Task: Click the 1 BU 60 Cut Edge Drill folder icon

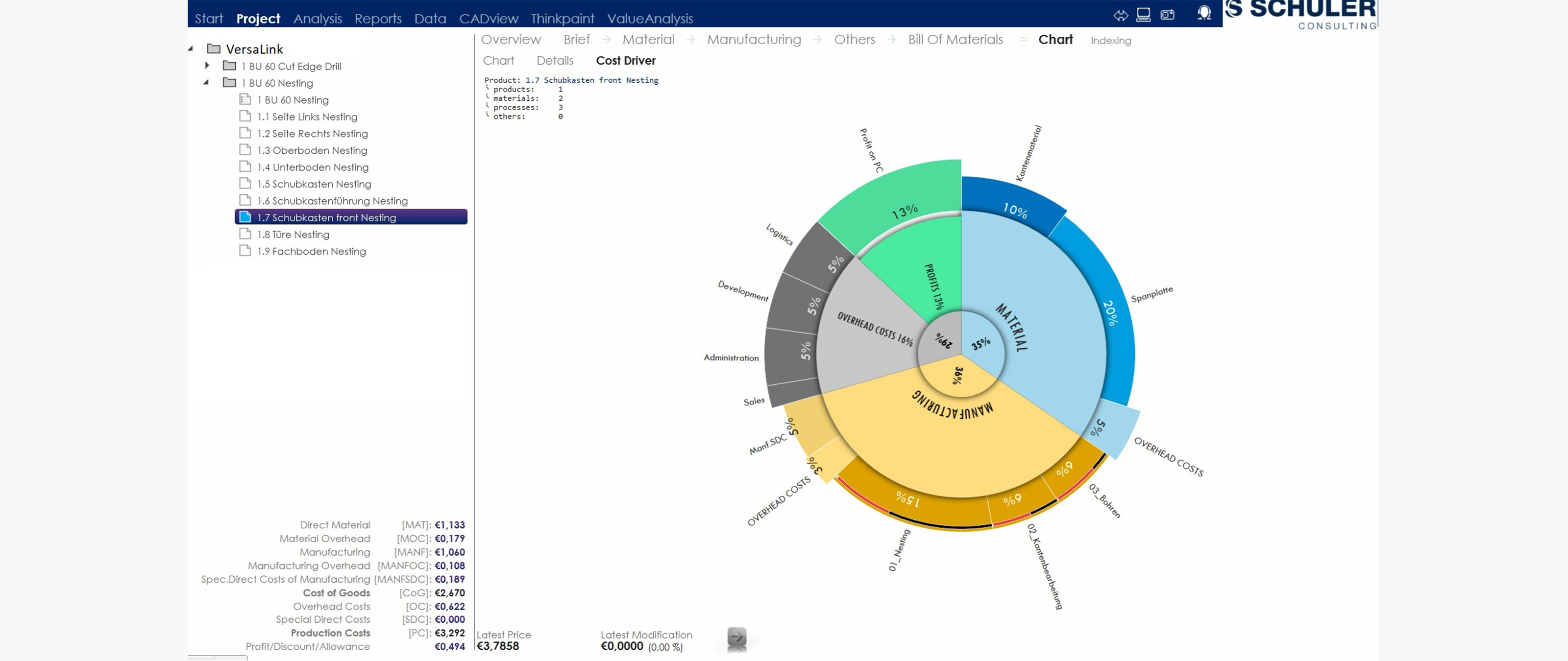Action: 229,66
